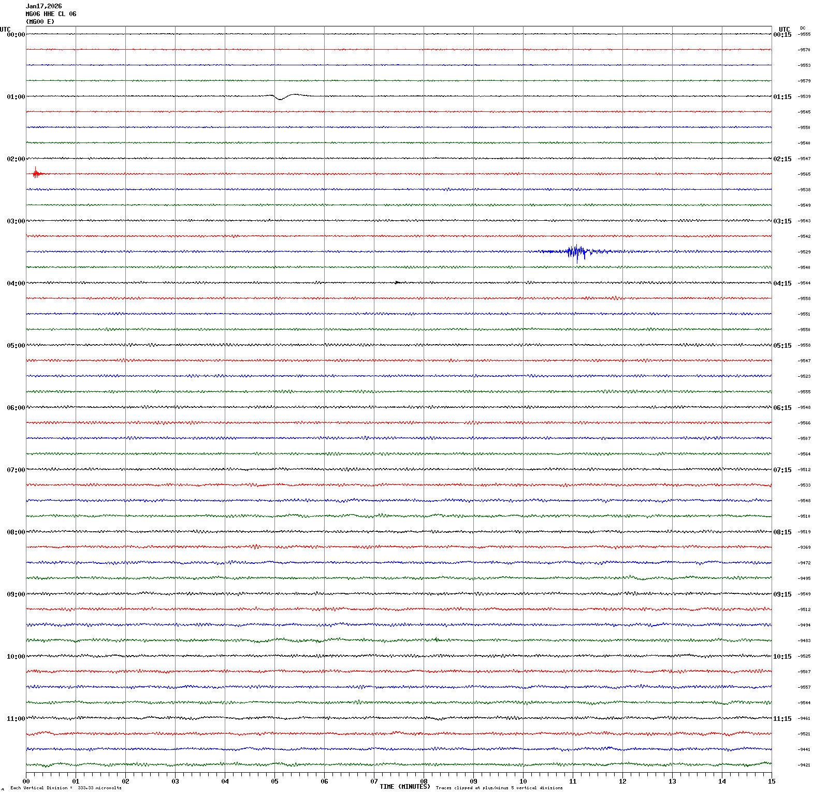The image size is (813, 795).
Task: Click the small black blip on 04:00 trace
Action: point(397,282)
